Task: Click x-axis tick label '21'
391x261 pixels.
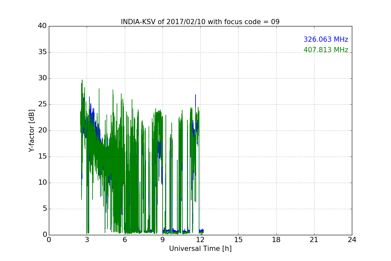Action: click(x=314, y=240)
